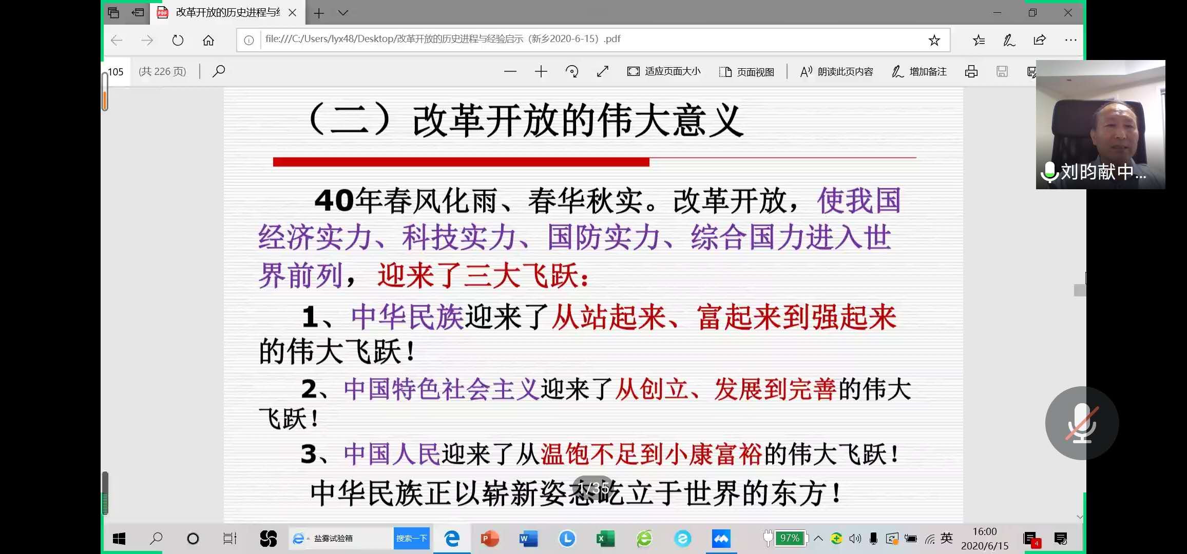Rotate the PDF page

tap(571, 72)
